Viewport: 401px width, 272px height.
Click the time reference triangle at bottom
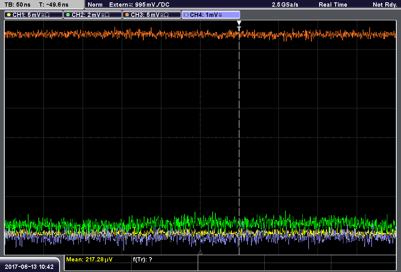coord(200,252)
